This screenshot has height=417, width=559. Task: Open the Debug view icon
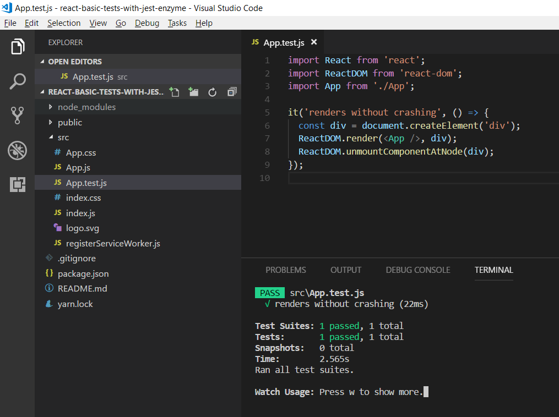click(17, 150)
